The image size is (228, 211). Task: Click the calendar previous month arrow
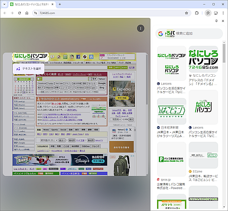16,79
